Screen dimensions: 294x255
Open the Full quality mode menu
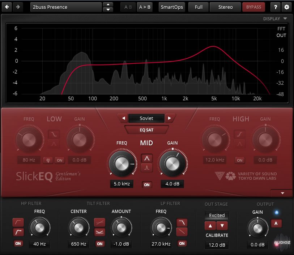pos(199,7)
